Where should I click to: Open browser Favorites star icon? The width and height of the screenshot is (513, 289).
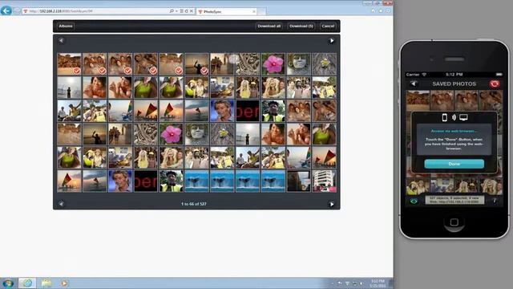[x=381, y=10]
